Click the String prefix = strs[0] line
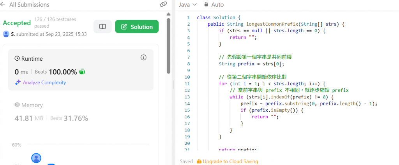 (x=251, y=64)
